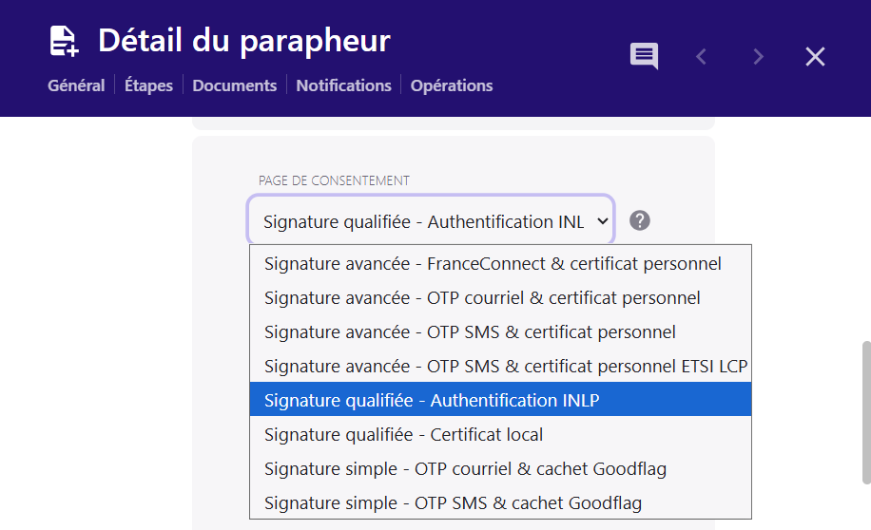Open the Notifications tab

pyautogui.click(x=343, y=85)
